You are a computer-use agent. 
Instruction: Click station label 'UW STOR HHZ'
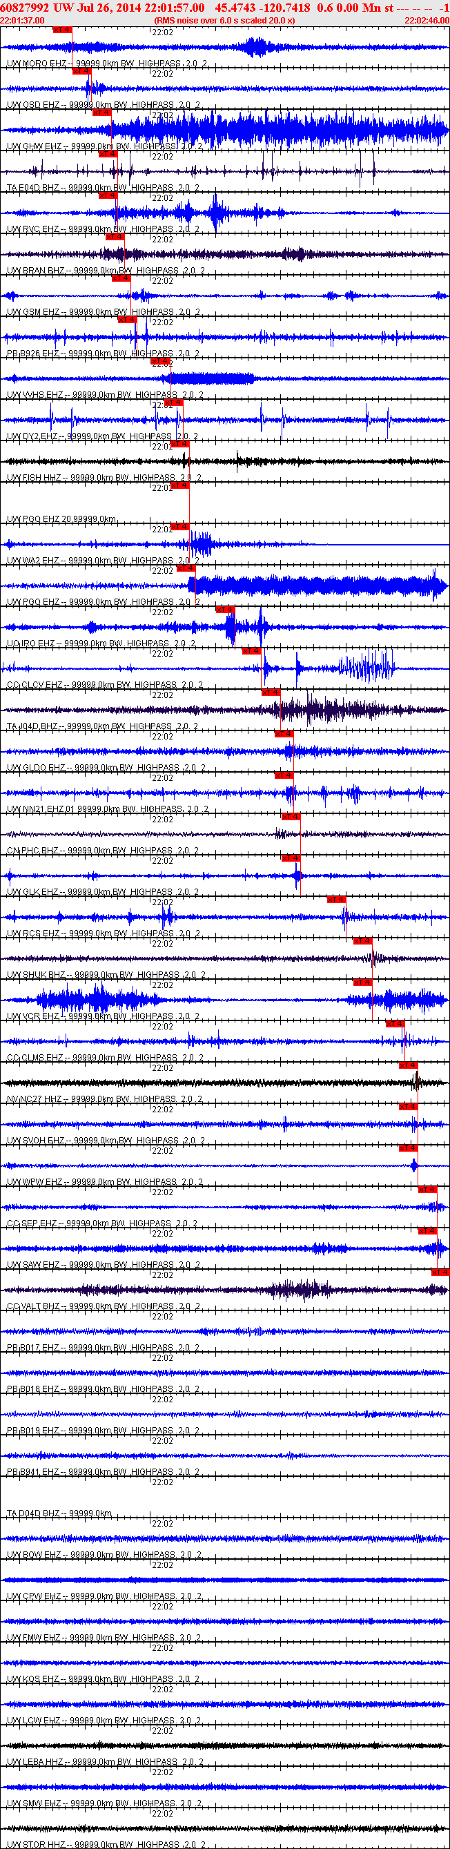37,1845
